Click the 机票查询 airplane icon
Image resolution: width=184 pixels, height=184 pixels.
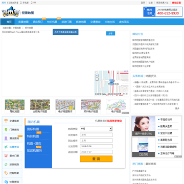coord(6,147)
